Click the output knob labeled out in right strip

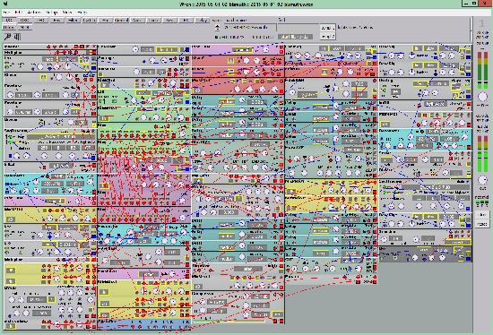coord(482,180)
